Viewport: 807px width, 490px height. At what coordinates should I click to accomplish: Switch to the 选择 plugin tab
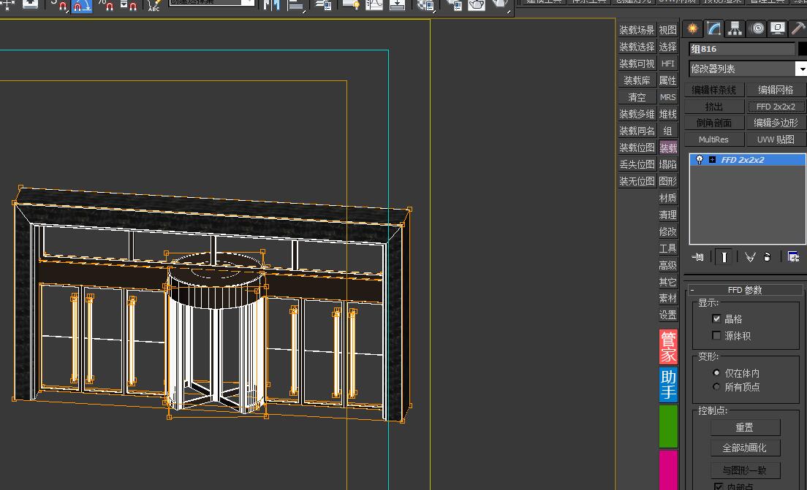[668, 47]
